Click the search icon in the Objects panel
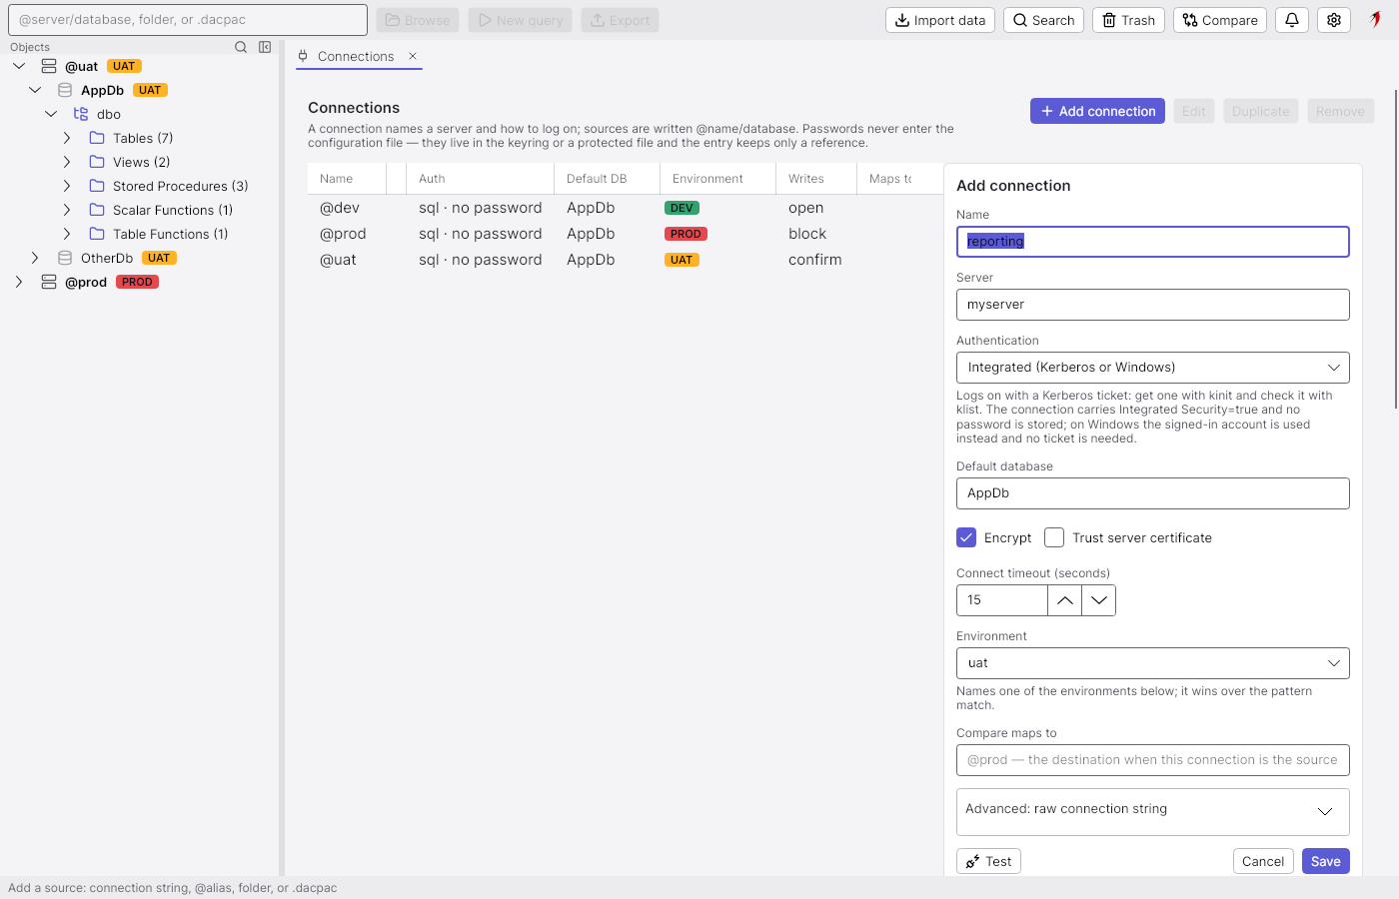This screenshot has height=899, width=1399. click(x=241, y=47)
